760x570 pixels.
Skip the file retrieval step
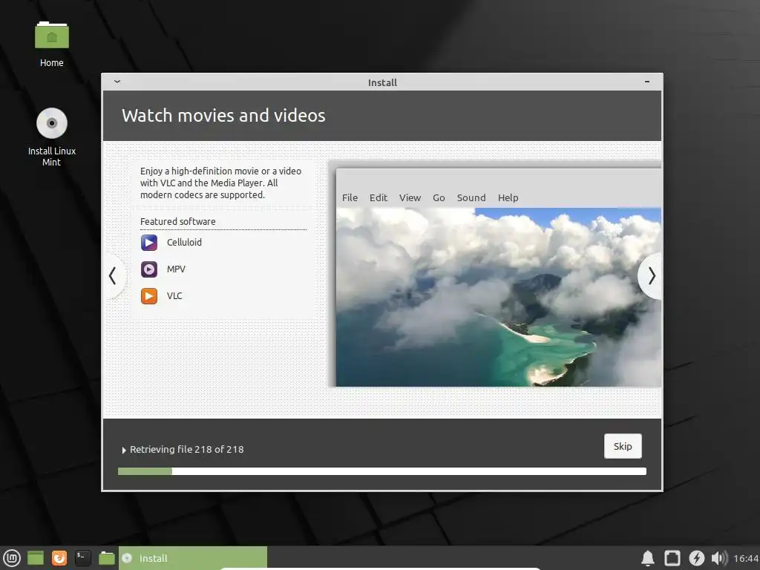623,446
